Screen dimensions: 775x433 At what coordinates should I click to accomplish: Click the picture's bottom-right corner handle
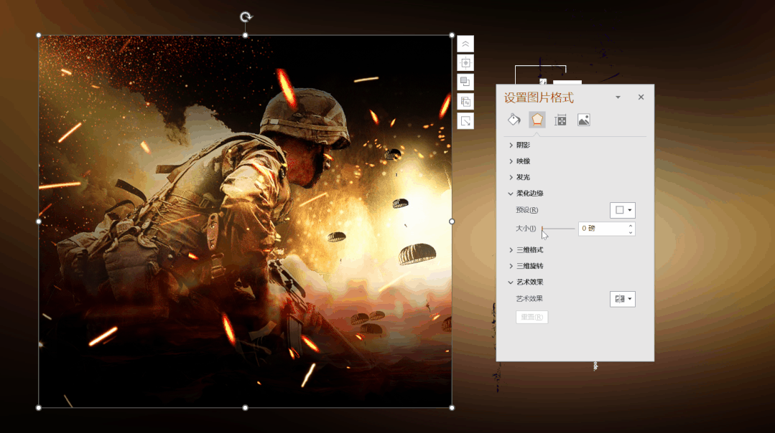point(452,408)
